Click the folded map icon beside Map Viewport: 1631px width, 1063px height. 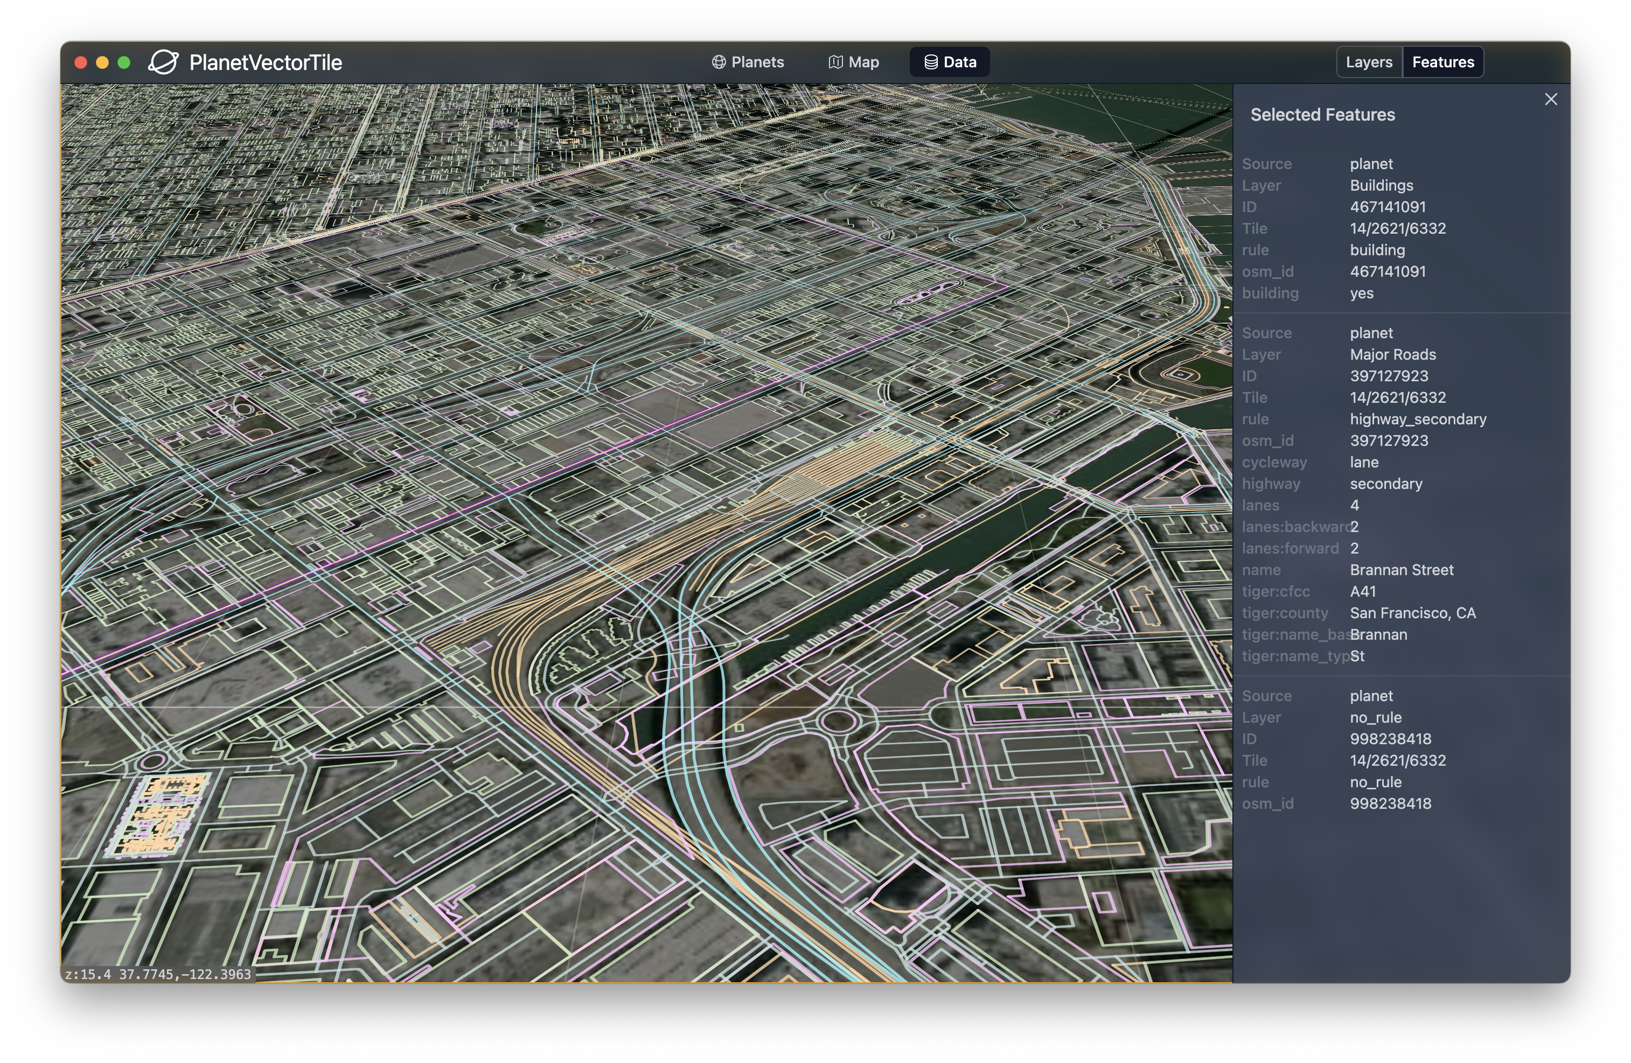click(835, 62)
